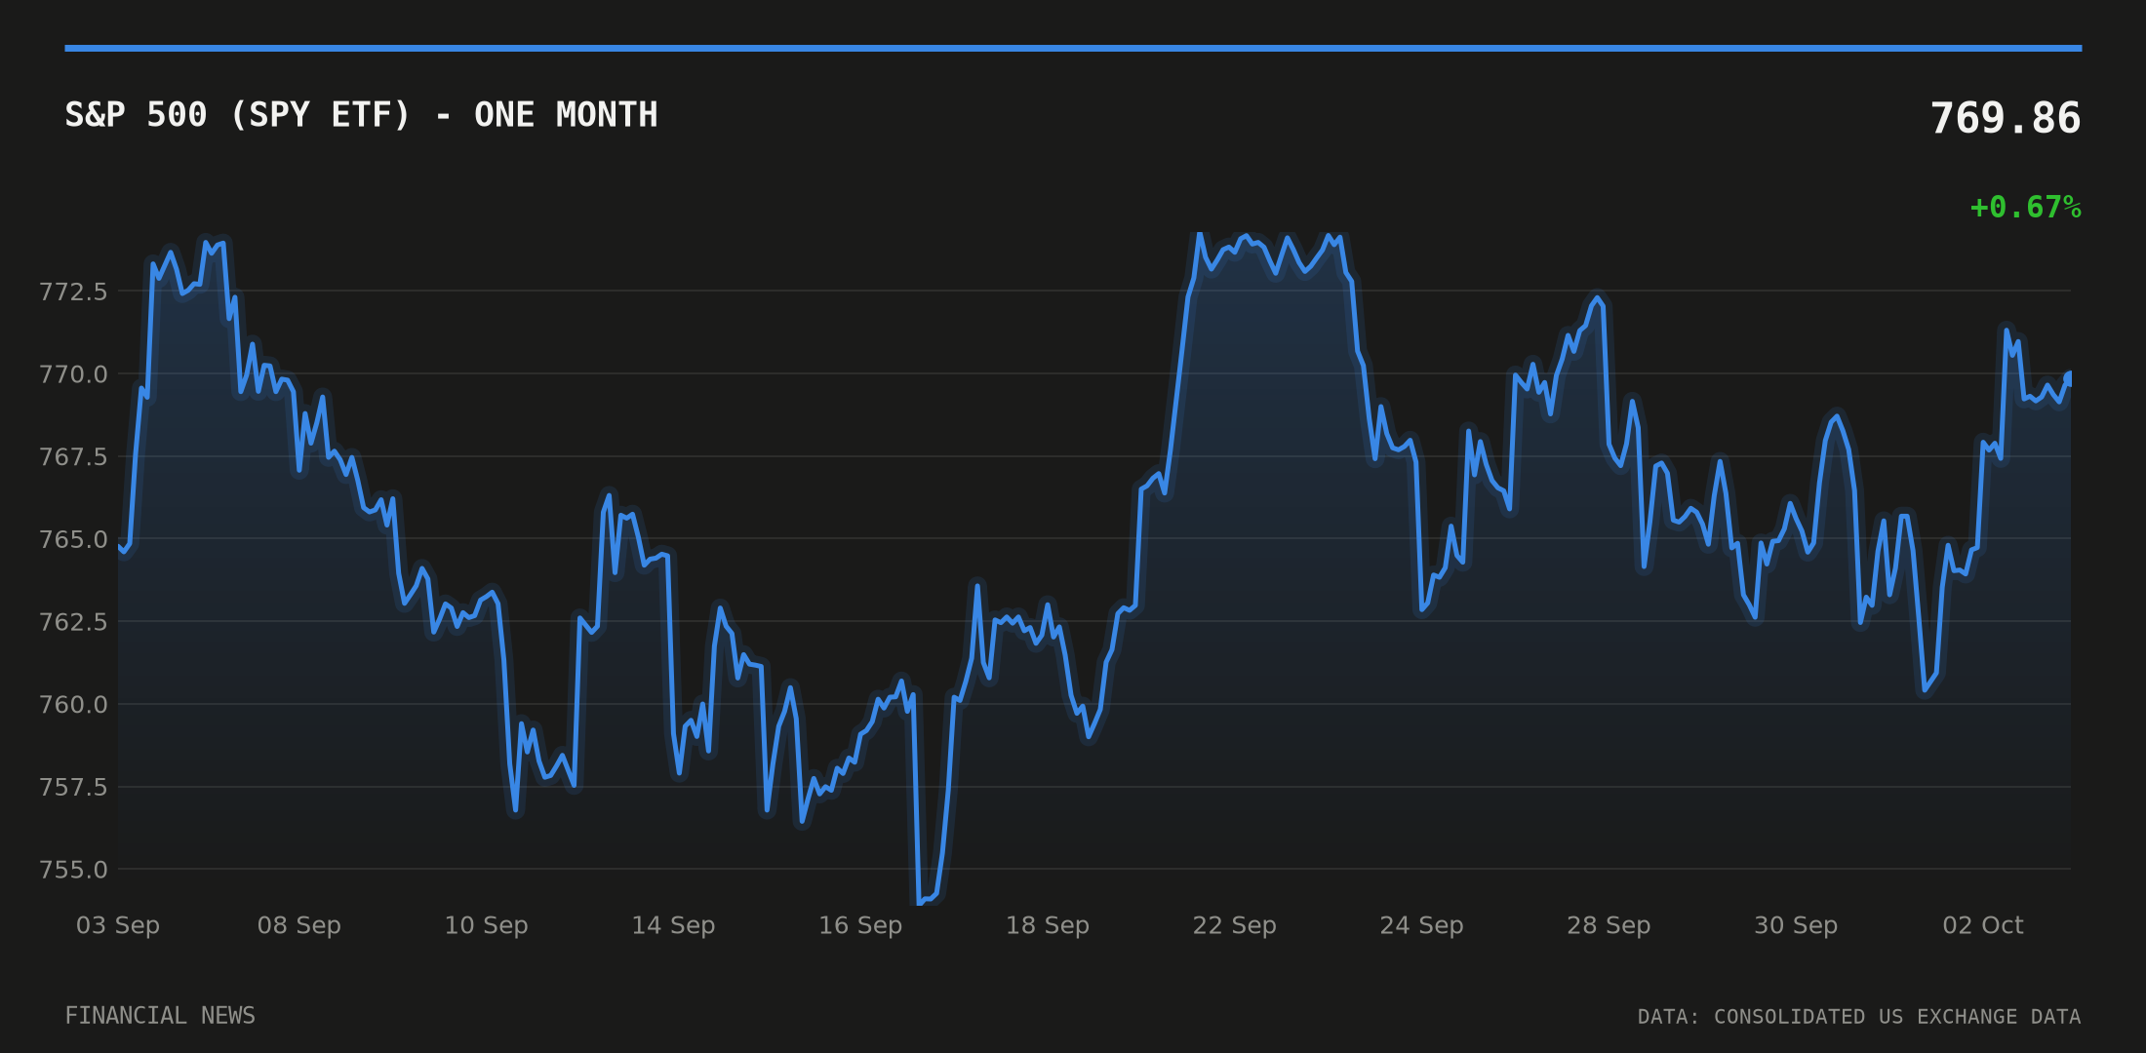Click the 22 Sep date label
Image resolution: width=2146 pixels, height=1053 pixels.
1235,925
